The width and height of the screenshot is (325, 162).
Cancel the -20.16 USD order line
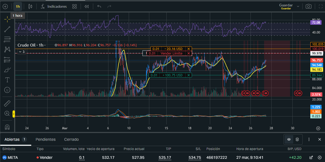[189, 49]
